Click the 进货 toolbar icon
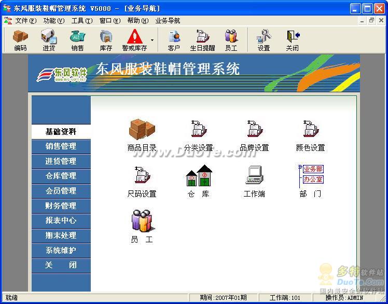 (x=49, y=40)
